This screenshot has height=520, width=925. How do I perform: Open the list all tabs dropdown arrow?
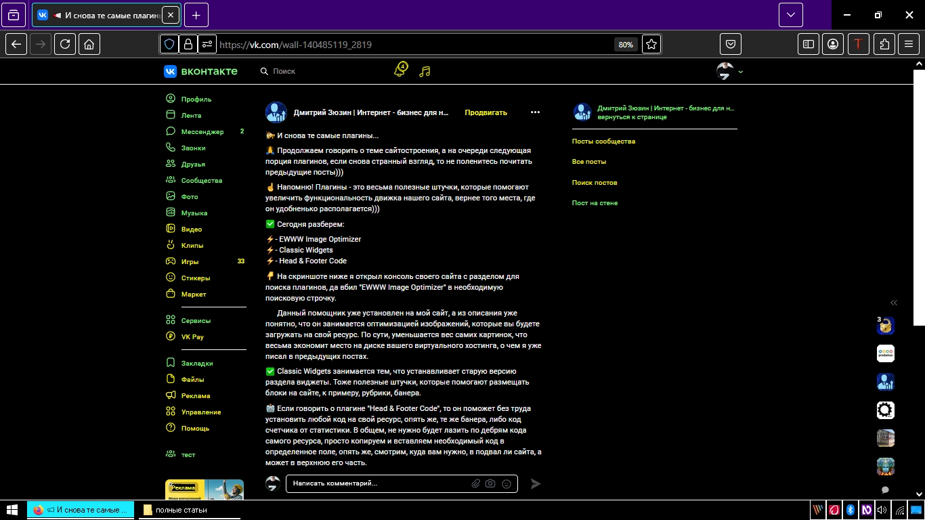click(x=791, y=15)
